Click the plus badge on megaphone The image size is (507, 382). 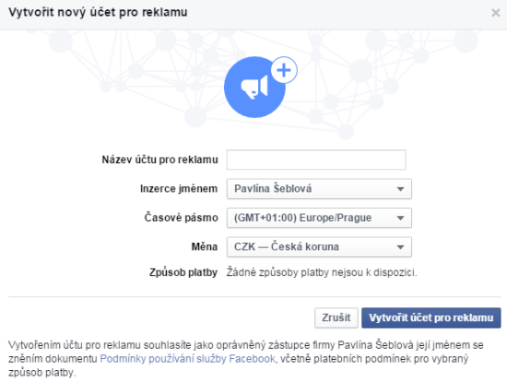(x=284, y=70)
